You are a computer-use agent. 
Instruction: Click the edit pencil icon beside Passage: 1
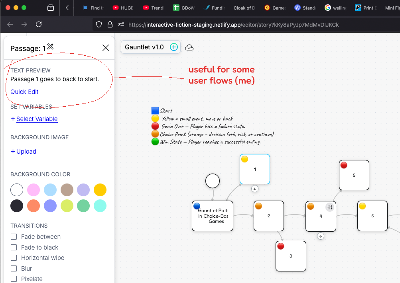50,47
